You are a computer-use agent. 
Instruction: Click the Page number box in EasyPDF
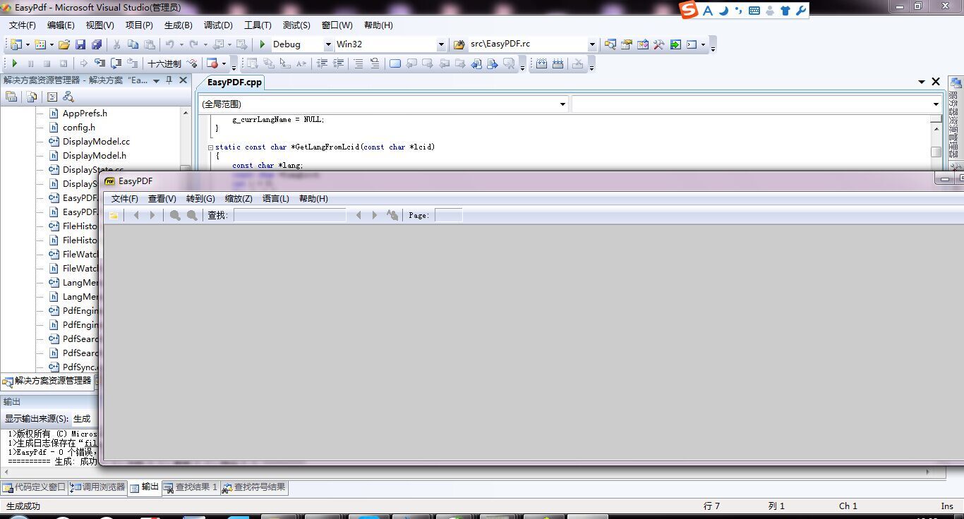click(448, 215)
